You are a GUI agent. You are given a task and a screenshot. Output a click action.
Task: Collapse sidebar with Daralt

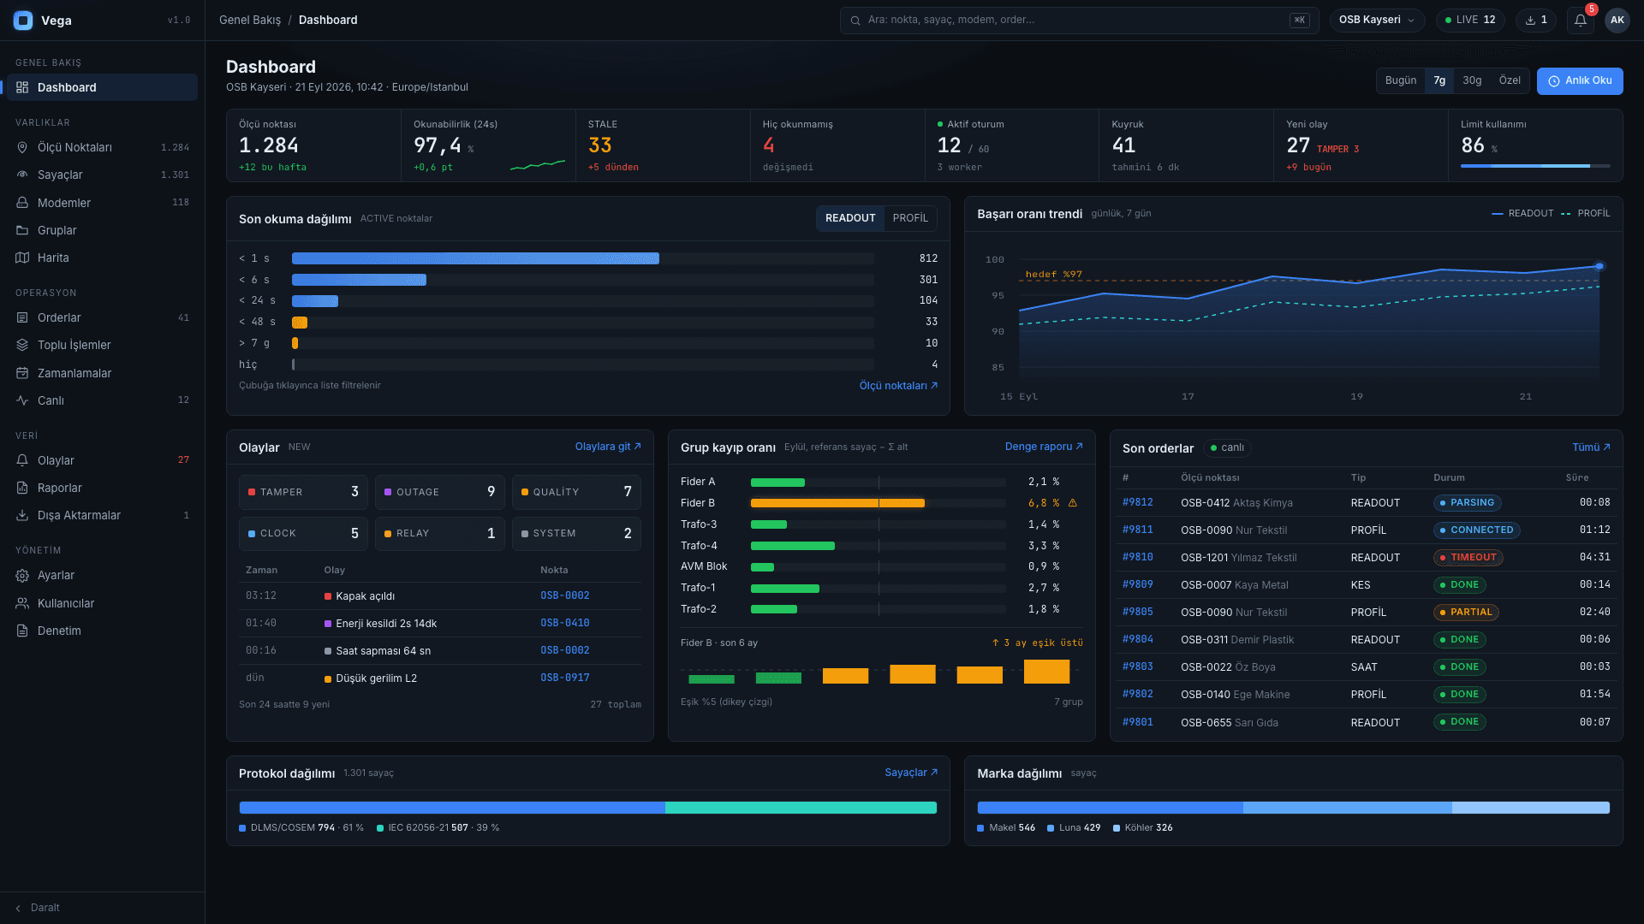pyautogui.click(x=38, y=908)
